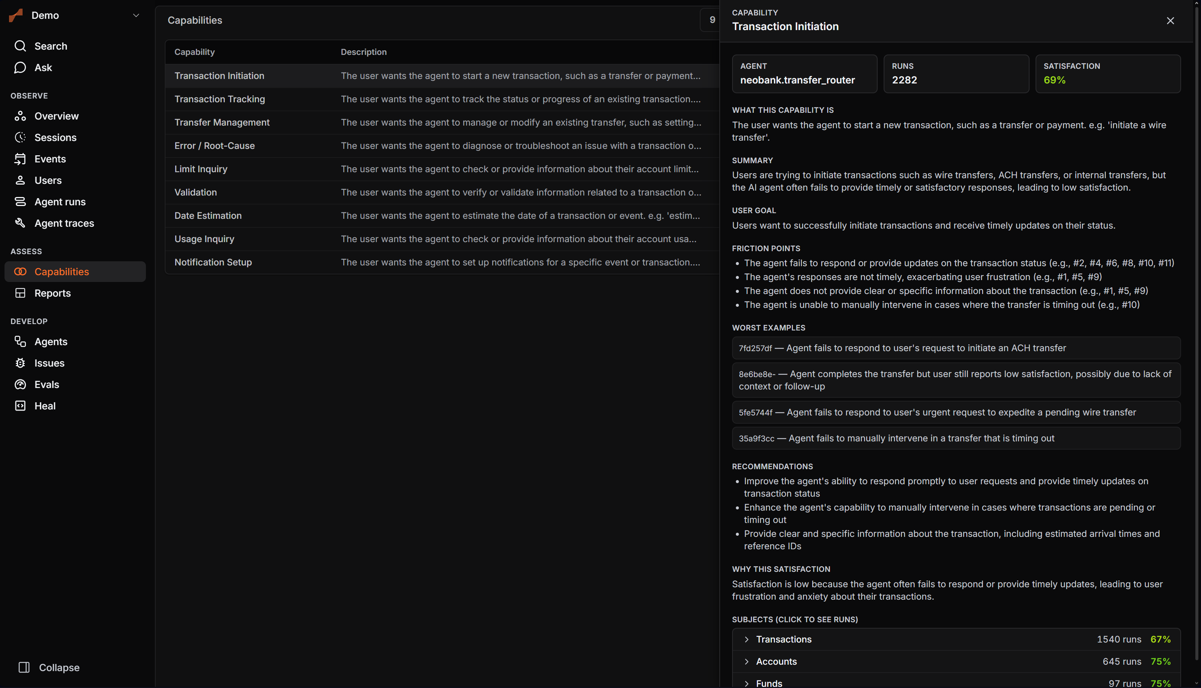Screen dimensions: 1201x688
Task: Close the Transaction Initiation capability panel
Action: [1170, 21]
